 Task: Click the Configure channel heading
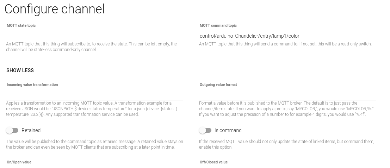pos(55,9)
